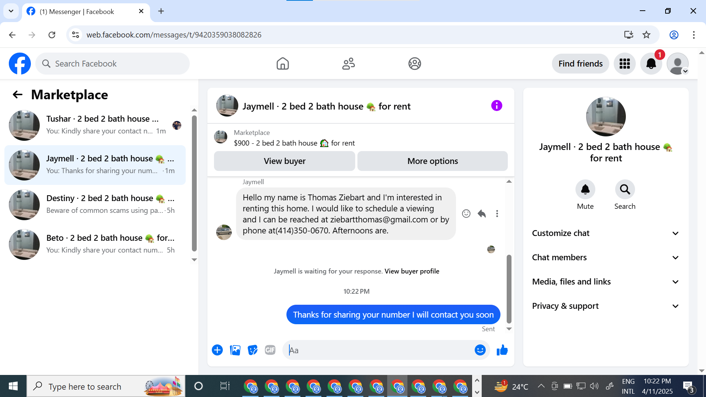
Task: Open Chrome three-dot menu
Action: (x=693, y=35)
